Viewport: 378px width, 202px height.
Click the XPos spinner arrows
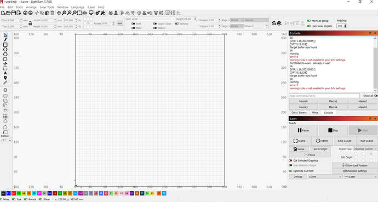point(21,20)
